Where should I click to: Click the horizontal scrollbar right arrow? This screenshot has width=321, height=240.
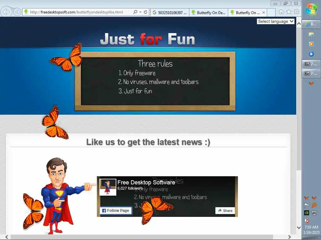289,237
